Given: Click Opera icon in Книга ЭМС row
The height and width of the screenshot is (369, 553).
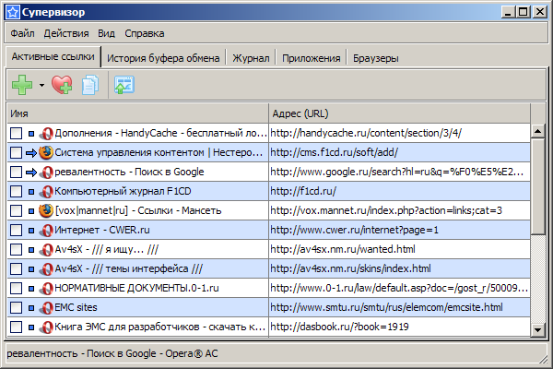Looking at the screenshot, I should [46, 327].
